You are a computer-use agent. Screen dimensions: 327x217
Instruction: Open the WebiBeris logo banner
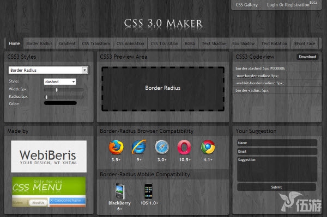pos(49,156)
